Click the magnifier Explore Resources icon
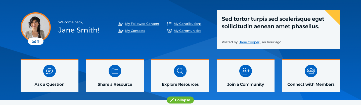Image resolution: width=361 pixels, height=105 pixels. (x=180, y=71)
